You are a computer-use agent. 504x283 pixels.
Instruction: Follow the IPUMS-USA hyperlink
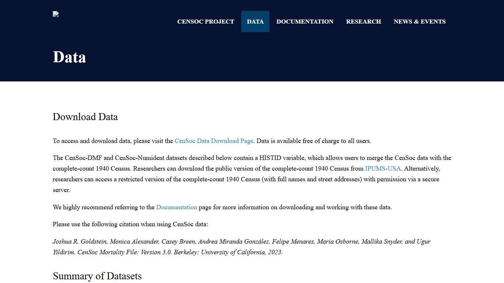pyautogui.click(x=383, y=168)
